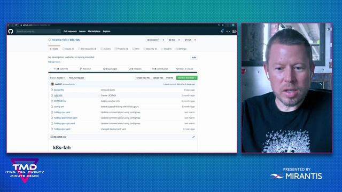Click the browser bookmark star icon

[223, 25]
